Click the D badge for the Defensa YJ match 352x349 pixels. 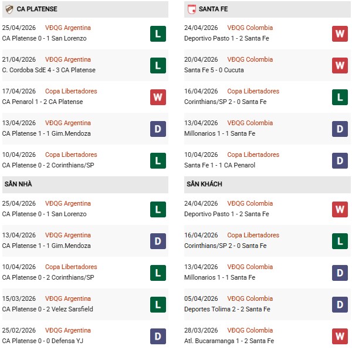pos(157,336)
